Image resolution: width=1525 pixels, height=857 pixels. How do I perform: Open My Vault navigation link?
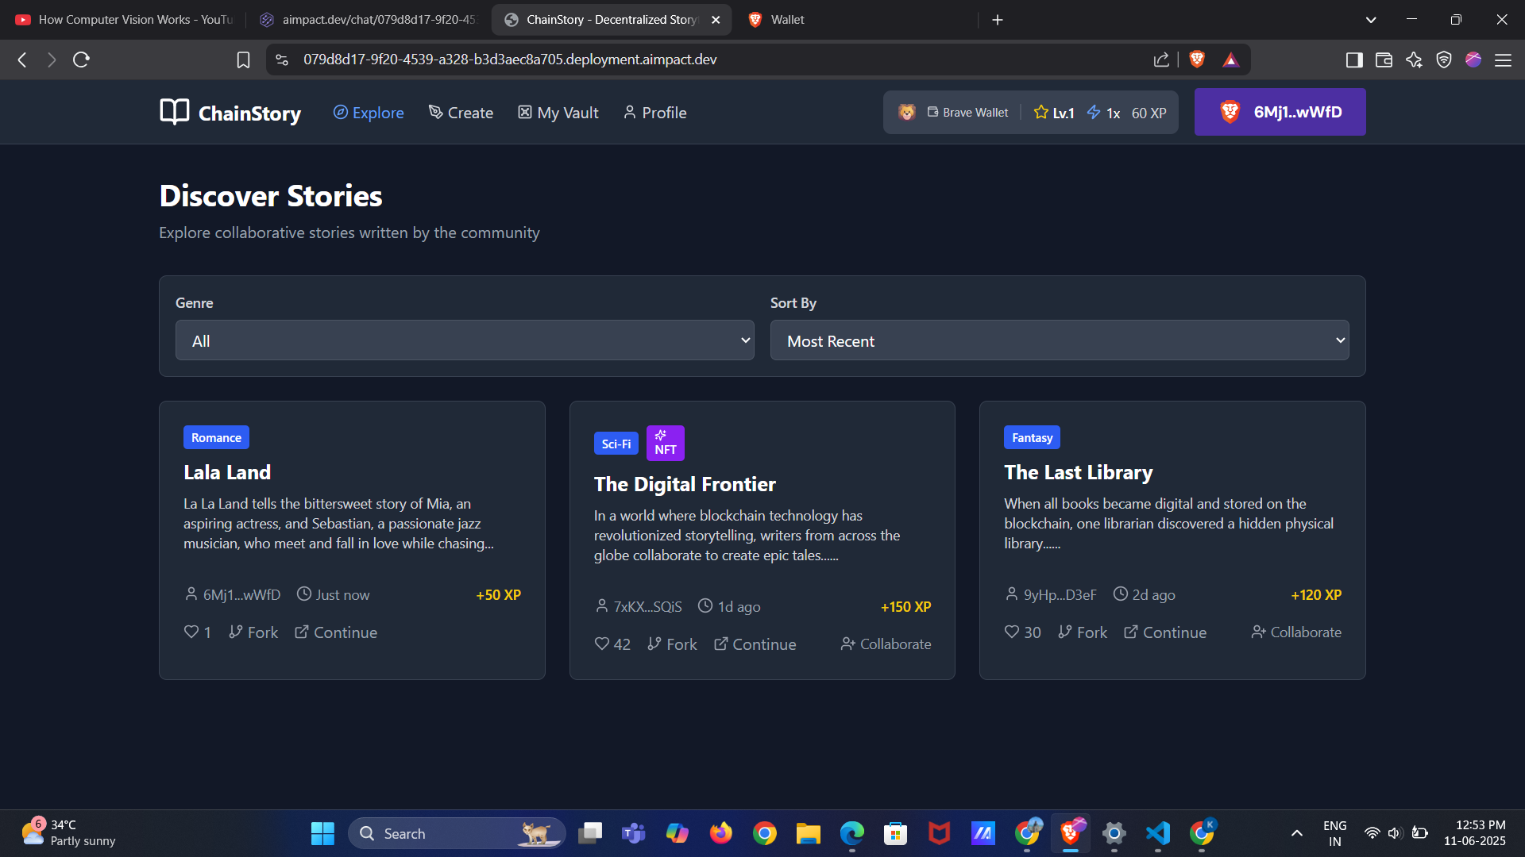[558, 113]
